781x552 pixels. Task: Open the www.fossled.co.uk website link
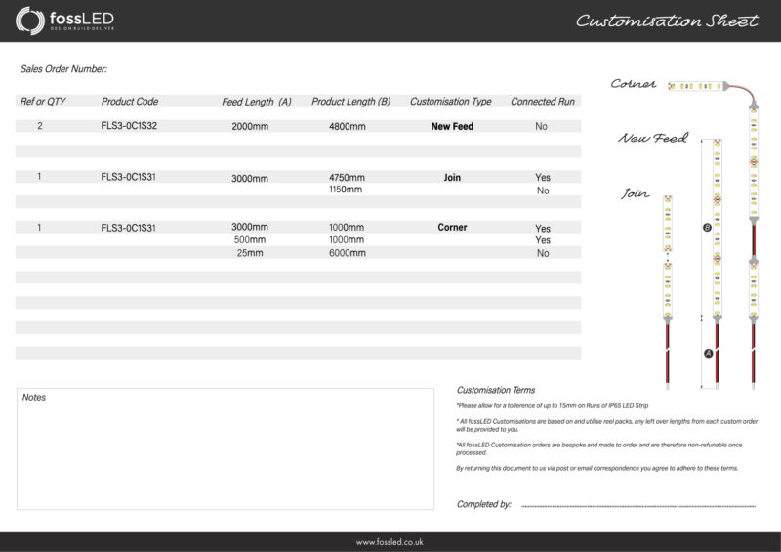390,542
